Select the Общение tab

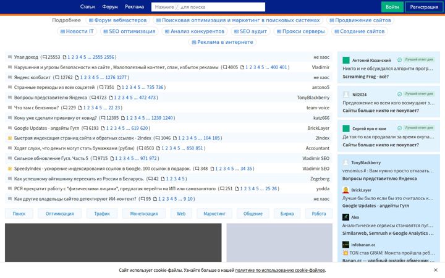tap(253, 214)
